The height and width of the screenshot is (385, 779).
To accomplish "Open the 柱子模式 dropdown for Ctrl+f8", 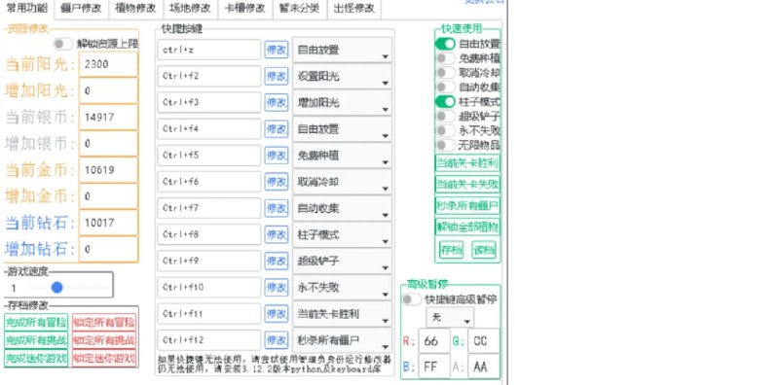I will coord(342,234).
